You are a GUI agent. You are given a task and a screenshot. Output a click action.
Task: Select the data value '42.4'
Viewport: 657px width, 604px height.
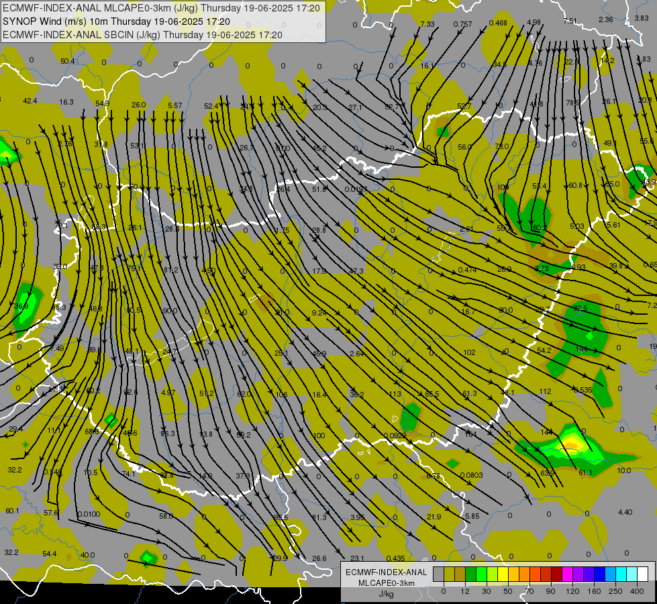(30, 101)
